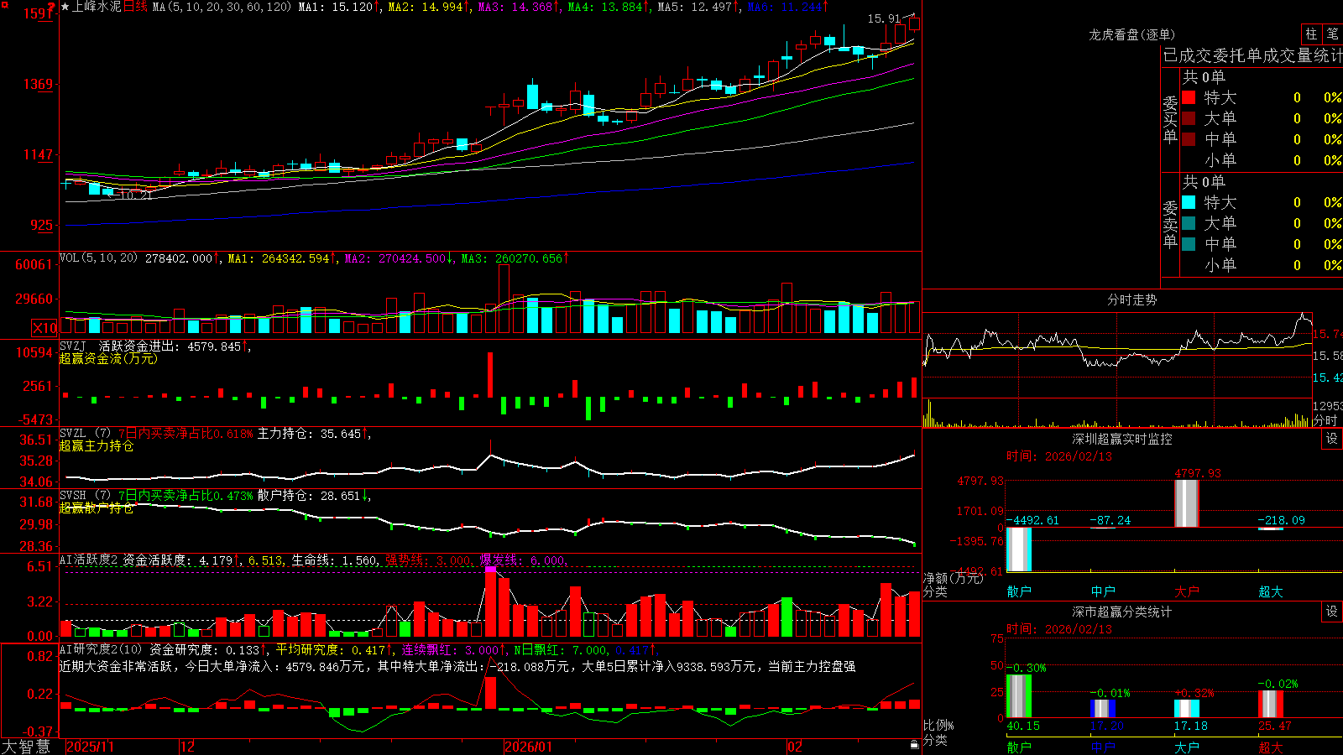1343x755 pixels.
Task: Click 近期大资金非常活跃 analysis text line
Action: coord(457,666)
